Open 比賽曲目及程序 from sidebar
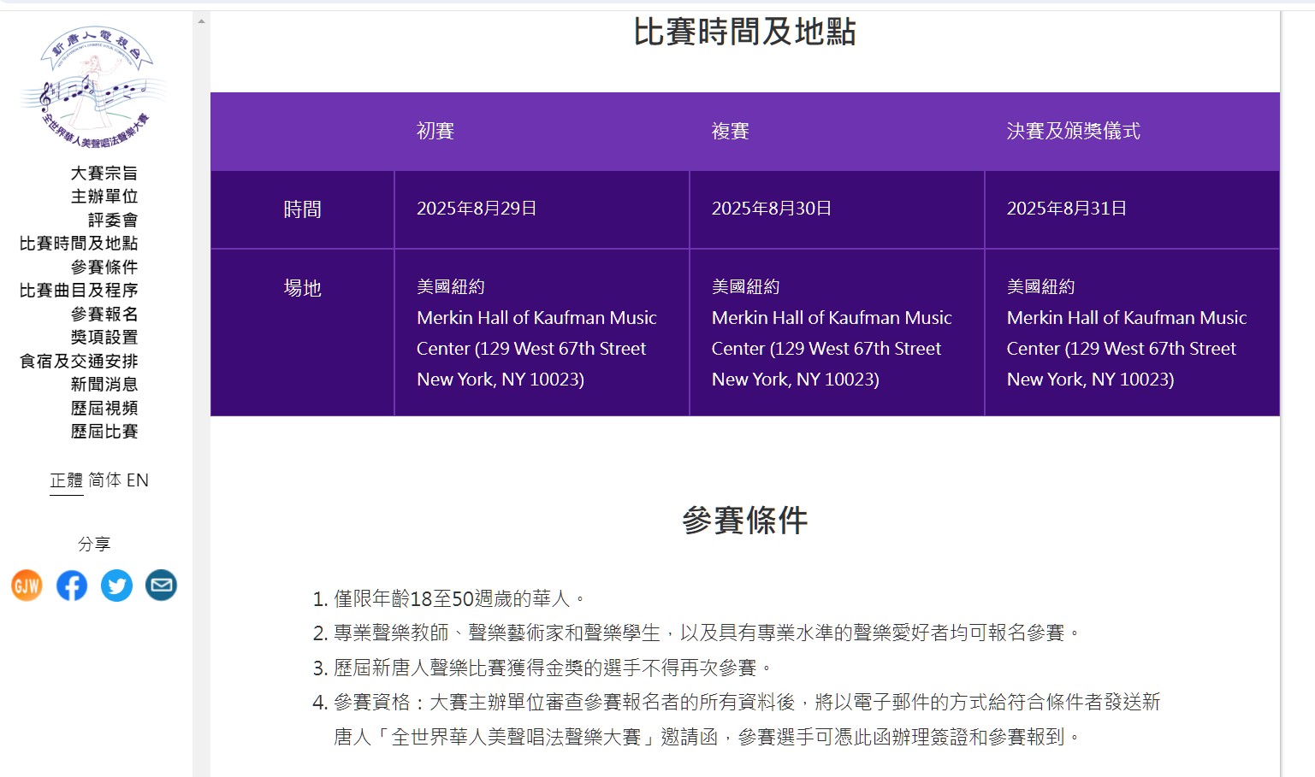The width and height of the screenshot is (1315, 777). click(x=78, y=291)
